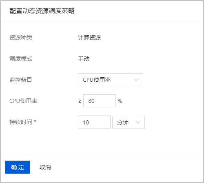Click the chevron arrow in 监控条目 dropdown
The image size is (204, 183).
coord(136,80)
